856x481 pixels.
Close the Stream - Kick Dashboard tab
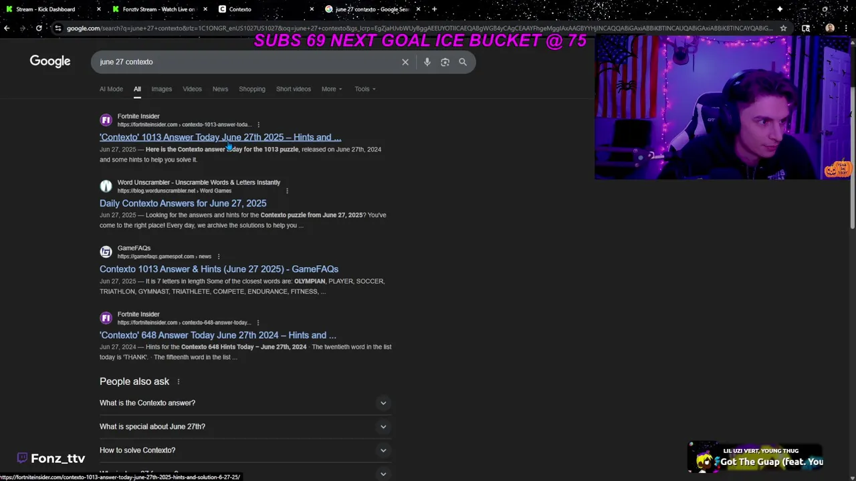click(99, 9)
